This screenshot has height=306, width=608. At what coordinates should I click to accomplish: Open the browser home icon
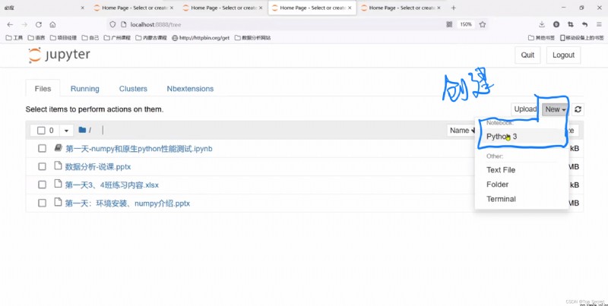[52, 24]
